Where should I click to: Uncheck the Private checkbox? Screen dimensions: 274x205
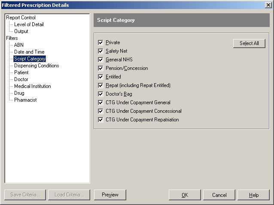(100, 42)
